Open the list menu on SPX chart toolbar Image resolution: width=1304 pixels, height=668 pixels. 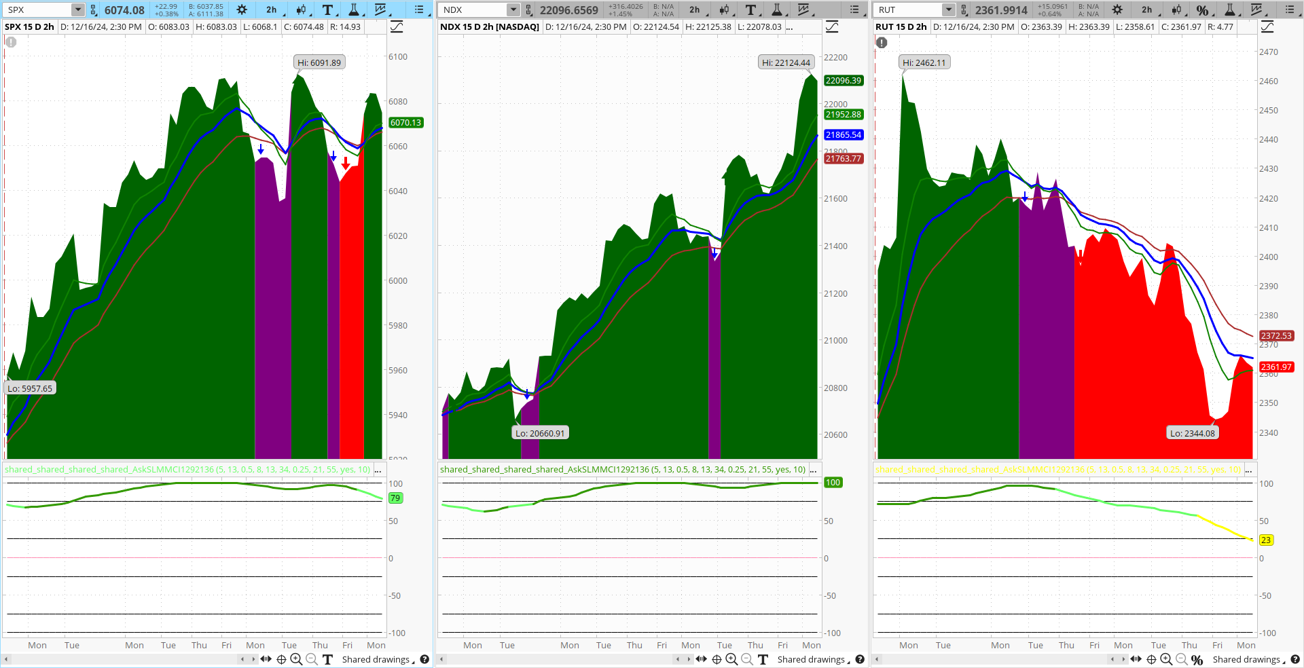coord(420,10)
